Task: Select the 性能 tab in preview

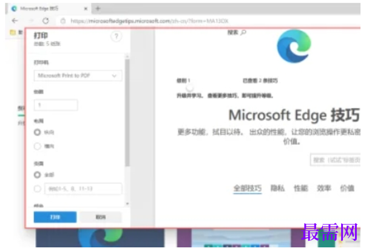Action: pyautogui.click(x=301, y=188)
